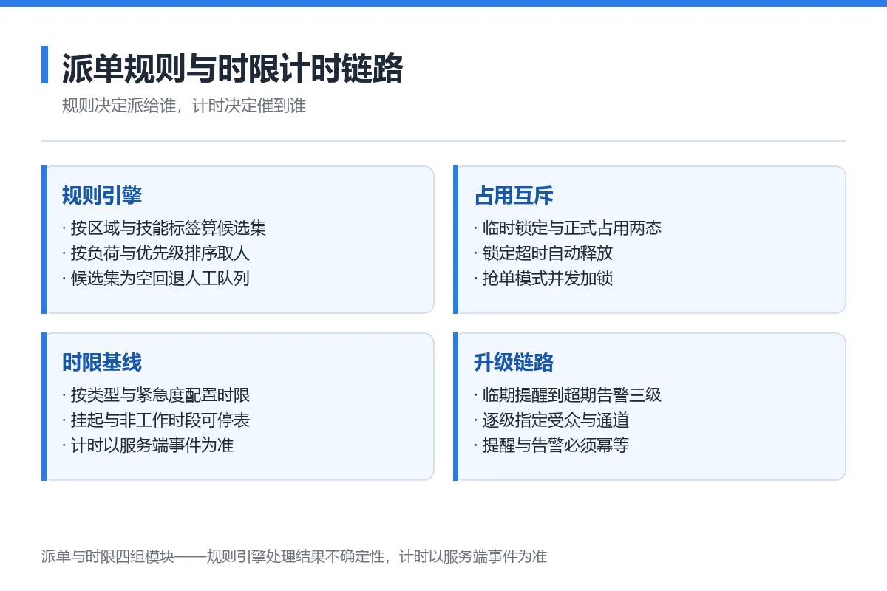Click the bullet 逐级指定受众与通道

[x=551, y=420]
